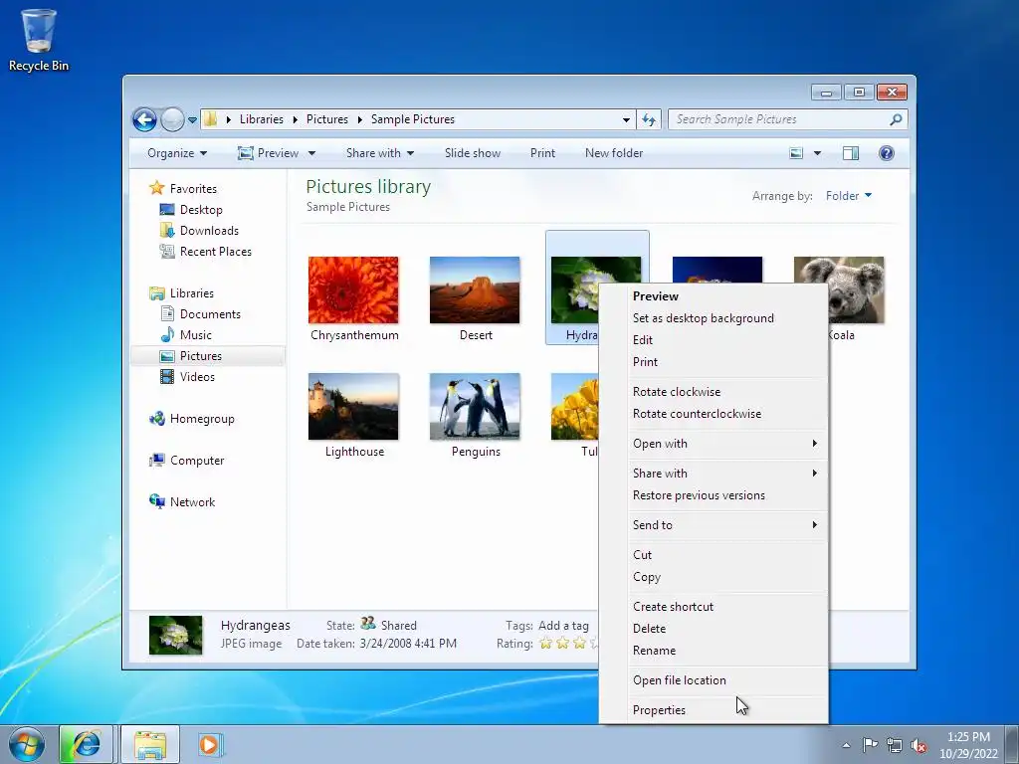
Task: Select the Penguins picture thumbnail
Action: [475, 407]
